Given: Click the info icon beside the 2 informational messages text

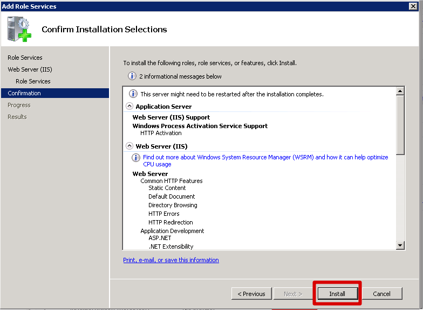Looking at the screenshot, I should pos(132,76).
